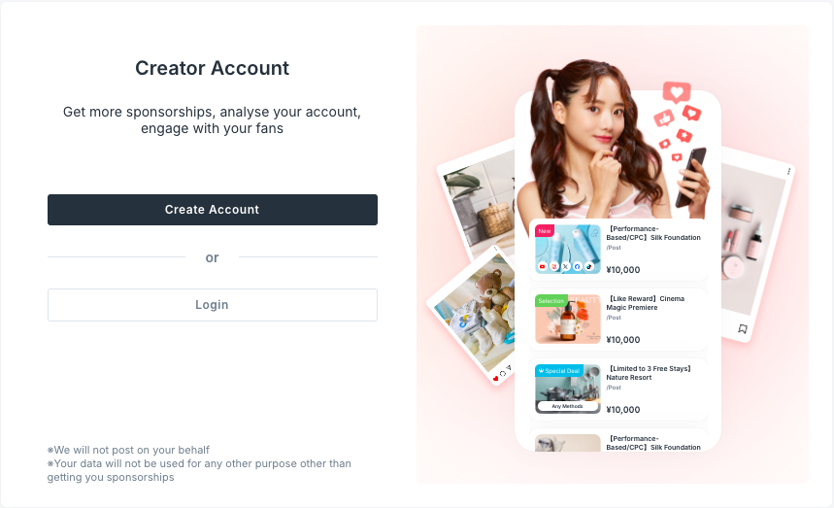Select the New badge on the first campaign
Viewport: 834px width, 508px height.
point(545,231)
